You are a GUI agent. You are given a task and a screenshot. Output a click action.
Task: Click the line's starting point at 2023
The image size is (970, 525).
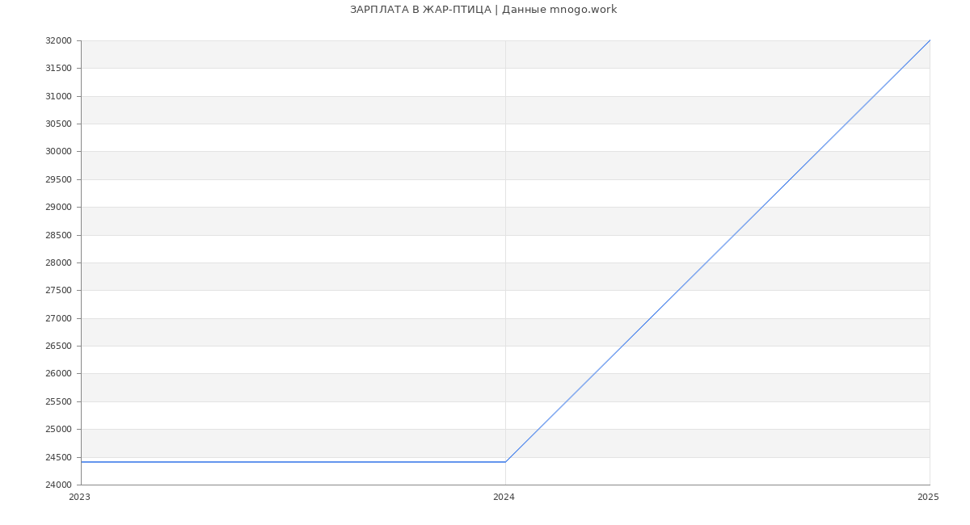(82, 462)
